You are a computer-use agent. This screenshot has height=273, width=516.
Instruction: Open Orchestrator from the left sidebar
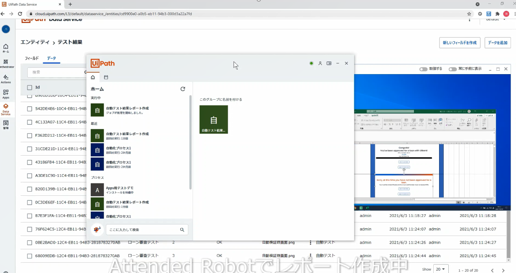pos(6,63)
